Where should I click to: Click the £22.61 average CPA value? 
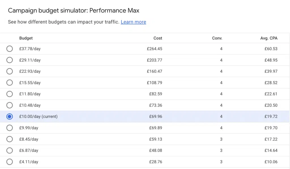coord(271,94)
